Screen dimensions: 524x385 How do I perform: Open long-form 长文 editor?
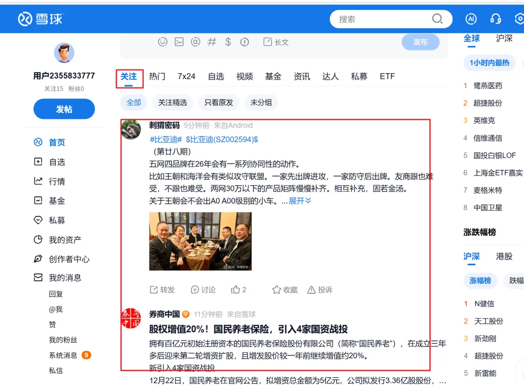(x=276, y=42)
